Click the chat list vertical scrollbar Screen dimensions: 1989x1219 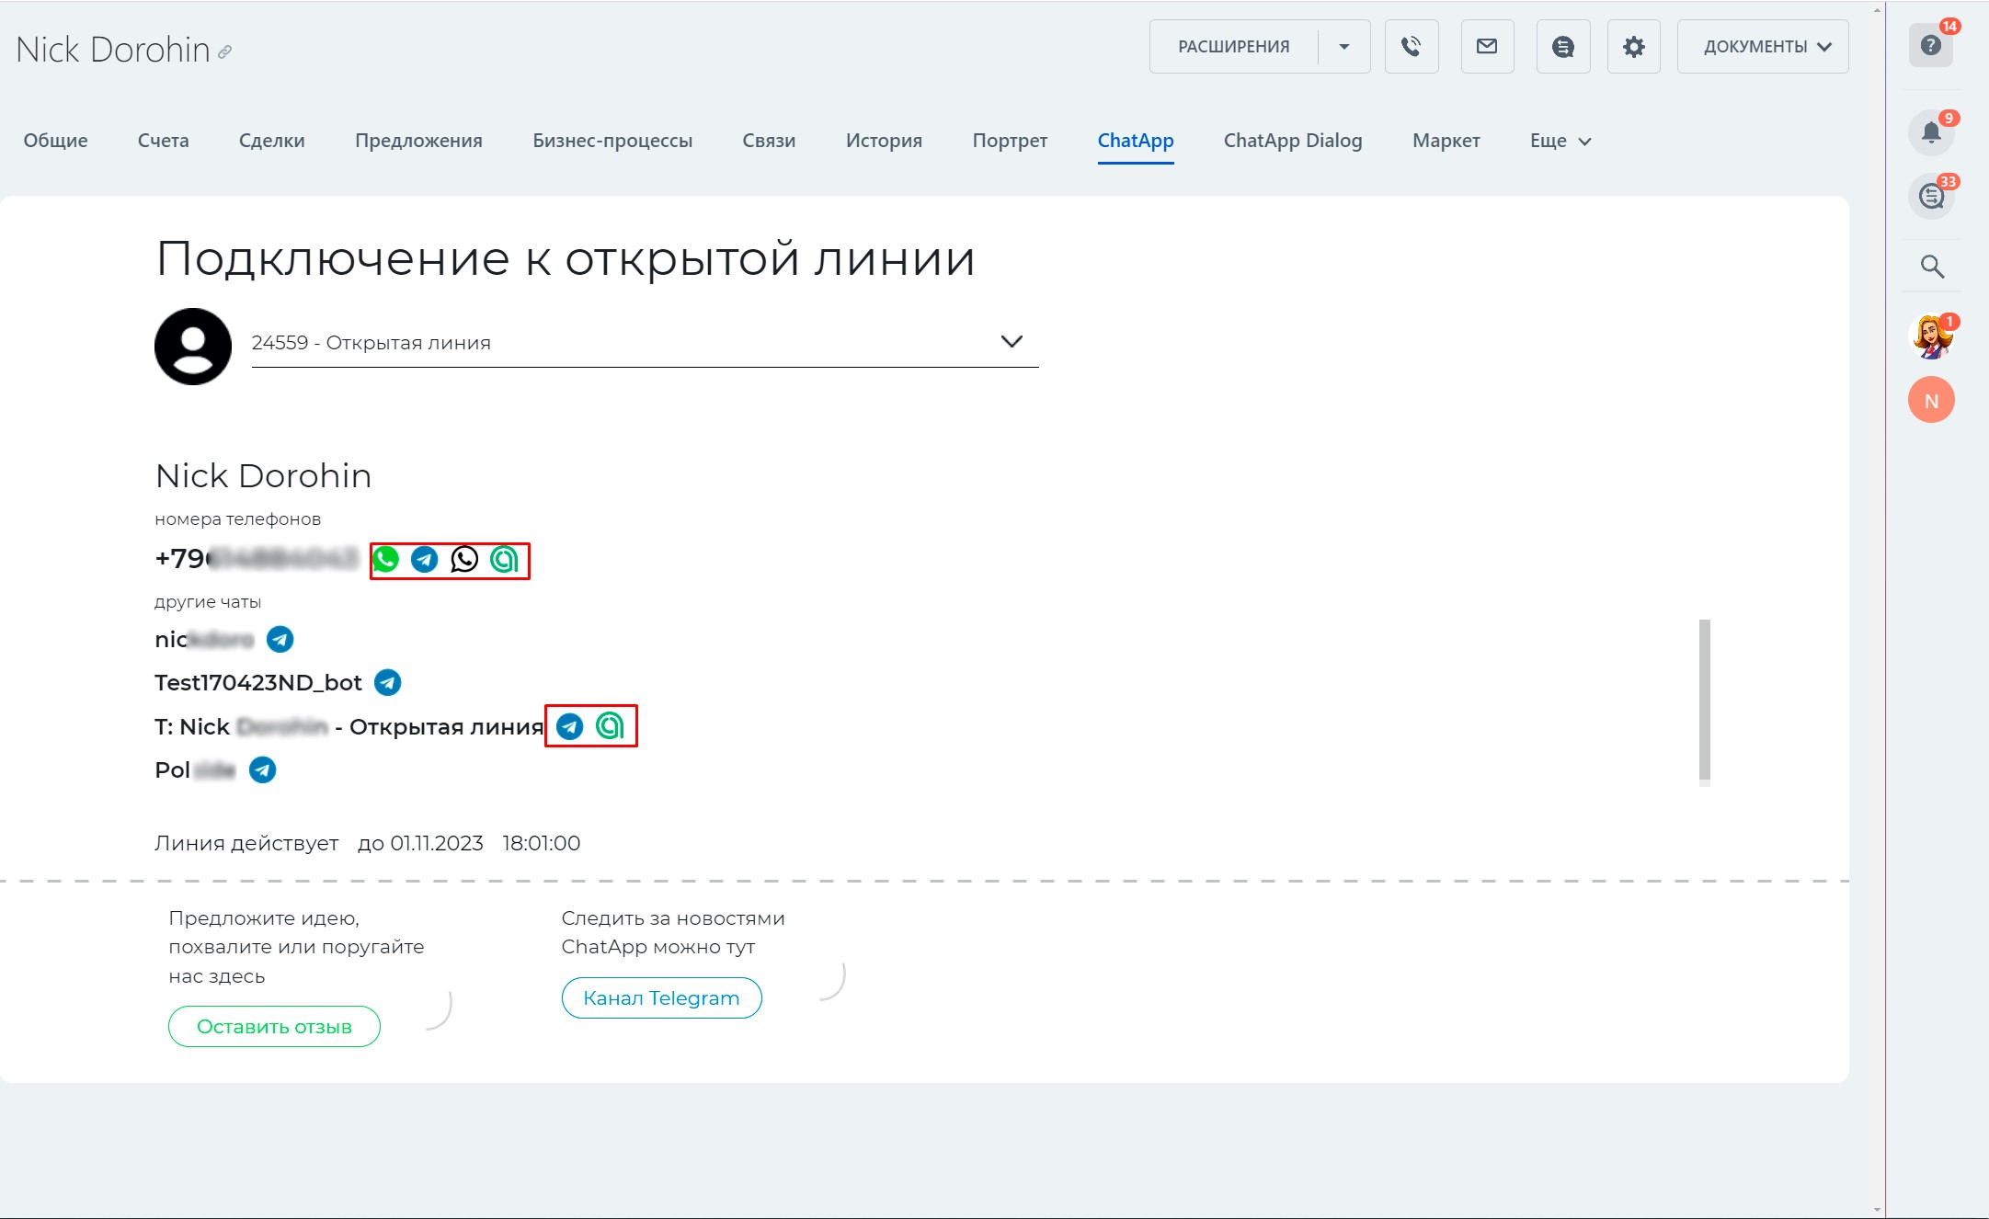[1704, 699]
